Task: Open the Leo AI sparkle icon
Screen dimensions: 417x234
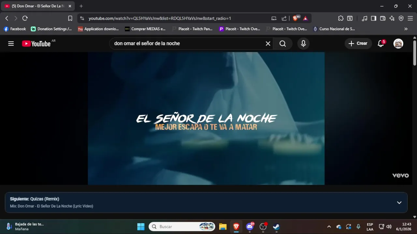Action: click(392, 18)
